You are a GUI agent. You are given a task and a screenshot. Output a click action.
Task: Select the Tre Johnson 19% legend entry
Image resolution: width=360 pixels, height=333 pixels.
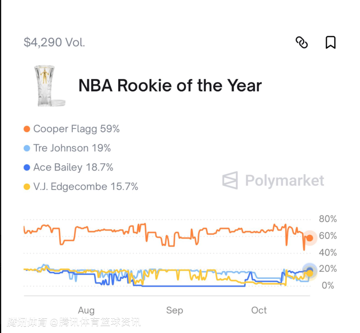pyautogui.click(x=72, y=148)
